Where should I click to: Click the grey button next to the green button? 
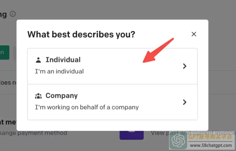15,53
